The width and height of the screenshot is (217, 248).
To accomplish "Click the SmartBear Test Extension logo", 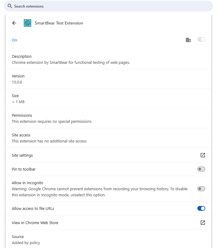I will click(28, 23).
